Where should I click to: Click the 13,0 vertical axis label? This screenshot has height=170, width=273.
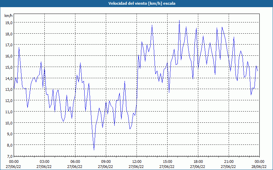pyautogui.click(x=9, y=89)
